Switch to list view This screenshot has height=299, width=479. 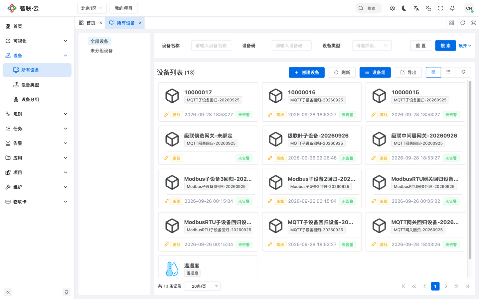click(448, 72)
